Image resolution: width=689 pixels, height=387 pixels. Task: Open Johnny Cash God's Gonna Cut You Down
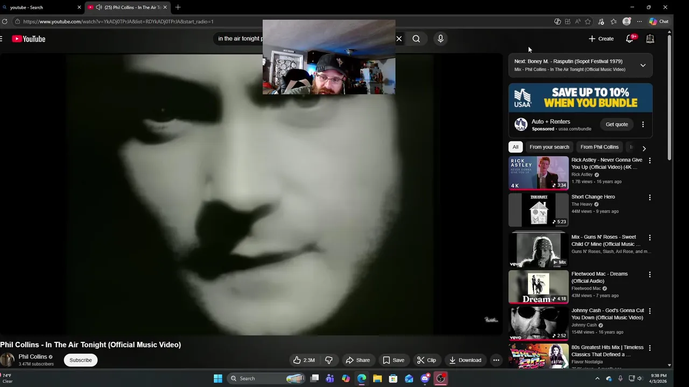[607, 314]
